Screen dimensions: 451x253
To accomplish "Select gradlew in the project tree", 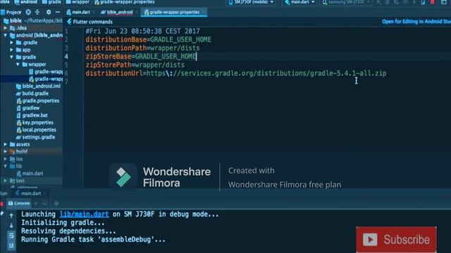I will [28, 108].
